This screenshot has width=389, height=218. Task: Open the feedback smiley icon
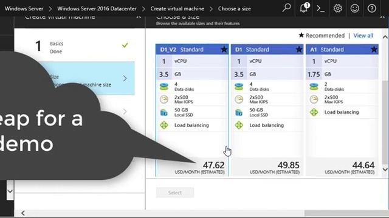[355, 8]
